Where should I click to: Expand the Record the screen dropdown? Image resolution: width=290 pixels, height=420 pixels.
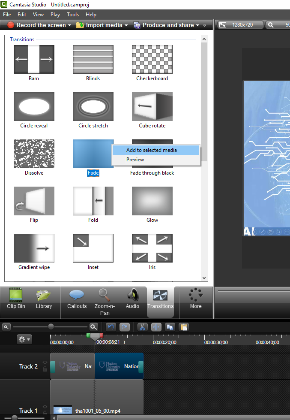coord(69,25)
